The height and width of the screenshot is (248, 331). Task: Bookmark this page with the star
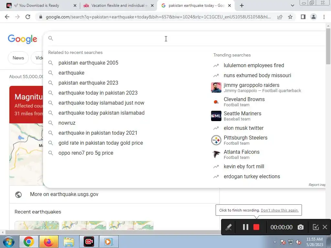coord(290,17)
